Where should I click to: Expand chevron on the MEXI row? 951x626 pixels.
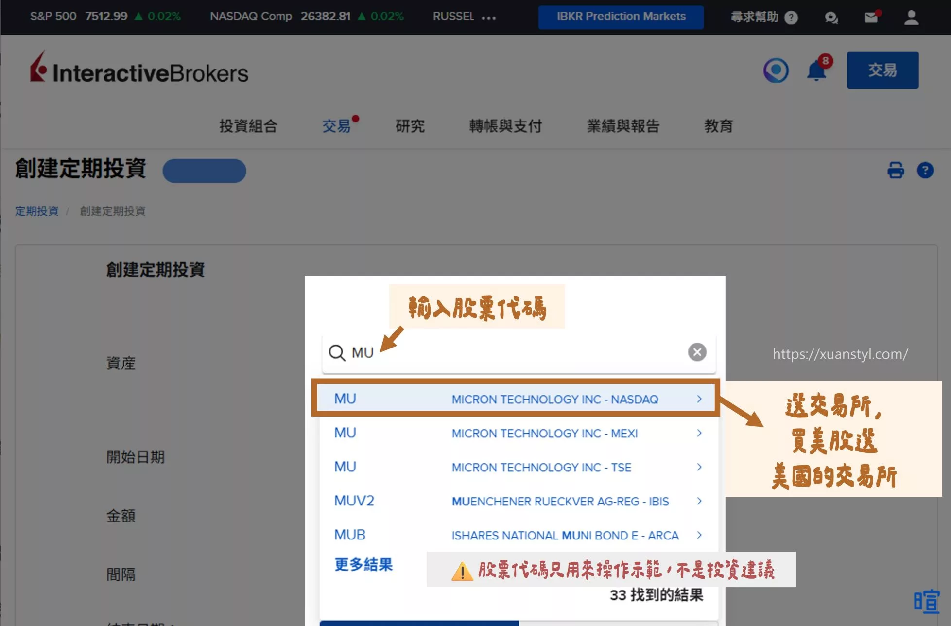[699, 433]
